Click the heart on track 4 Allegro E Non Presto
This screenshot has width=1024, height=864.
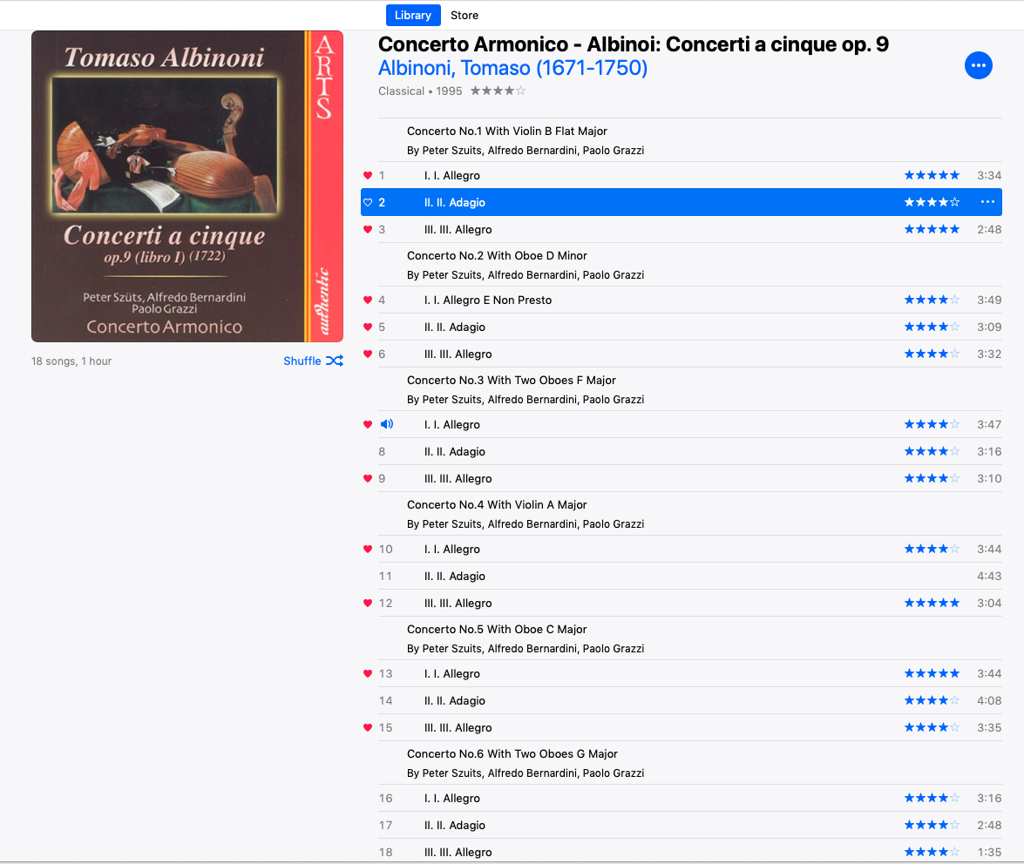[368, 300]
